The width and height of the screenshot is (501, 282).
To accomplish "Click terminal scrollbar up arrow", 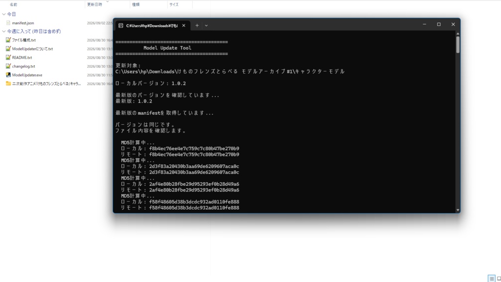I will (458, 34).
